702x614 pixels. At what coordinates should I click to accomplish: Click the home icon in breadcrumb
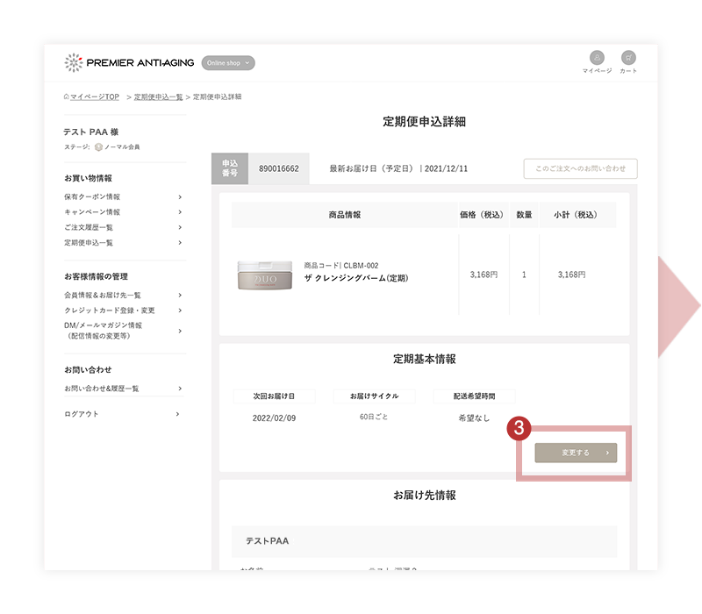pos(67,96)
